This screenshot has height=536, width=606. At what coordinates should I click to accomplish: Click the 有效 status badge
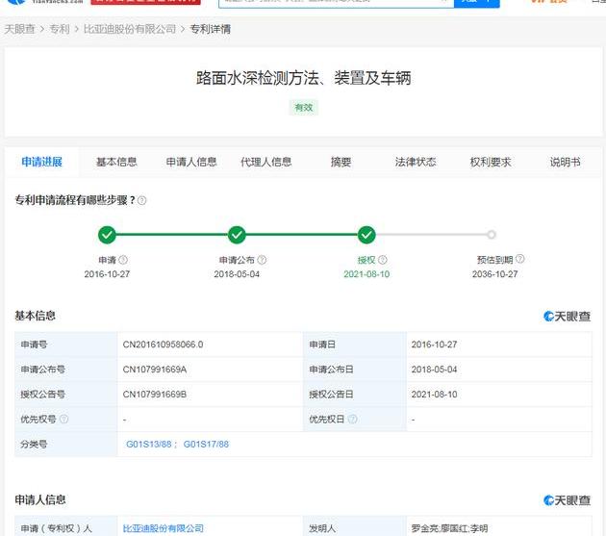tap(303, 108)
